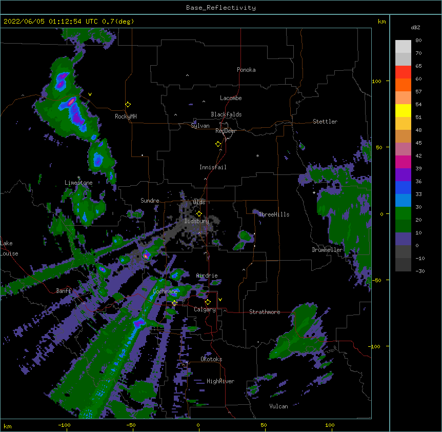
Task: Click the Lacombe label
Action: pyautogui.click(x=231, y=98)
